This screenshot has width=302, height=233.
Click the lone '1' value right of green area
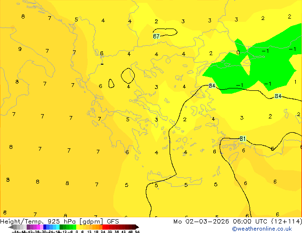pyautogui.click(x=295, y=82)
